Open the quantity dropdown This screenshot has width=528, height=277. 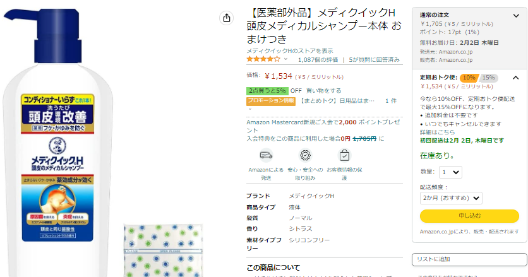450,172
